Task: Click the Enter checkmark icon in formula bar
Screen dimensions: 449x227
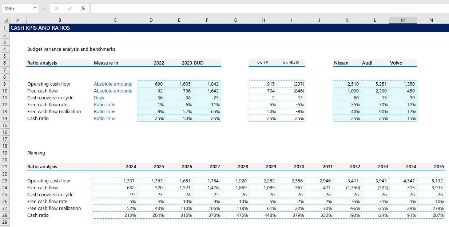Action: point(69,8)
